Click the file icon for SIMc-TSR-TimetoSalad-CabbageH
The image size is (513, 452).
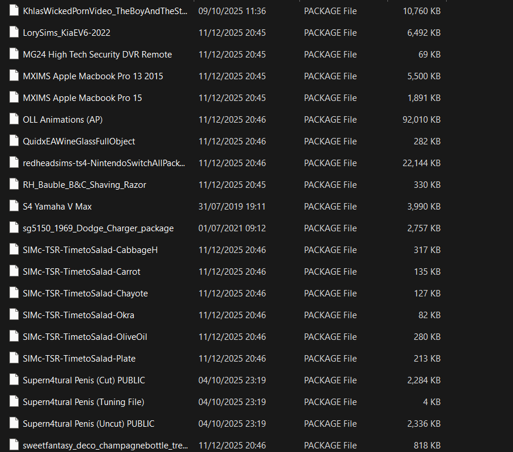pyautogui.click(x=14, y=249)
